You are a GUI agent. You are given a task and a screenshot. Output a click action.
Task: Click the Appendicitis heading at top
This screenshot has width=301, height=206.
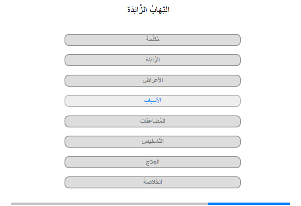(x=148, y=9)
